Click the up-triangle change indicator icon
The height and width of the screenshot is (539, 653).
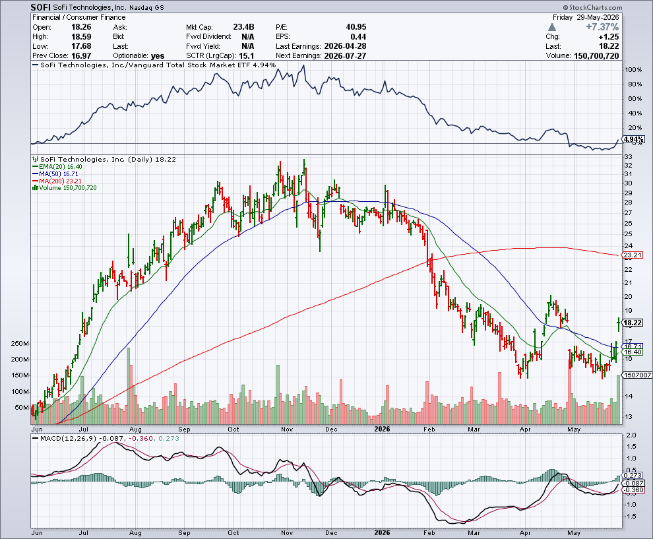[552, 27]
